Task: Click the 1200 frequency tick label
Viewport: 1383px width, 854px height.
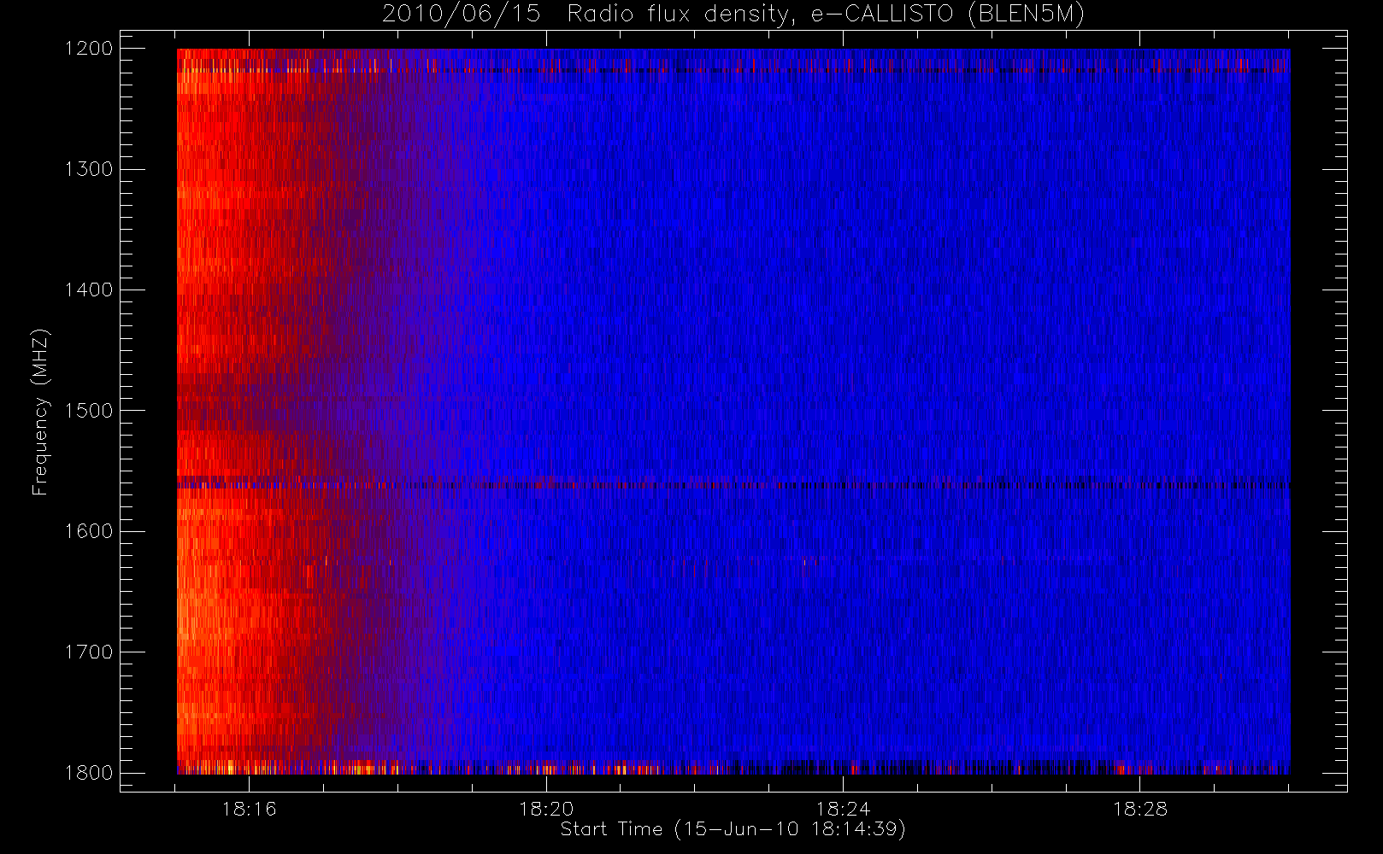Action: click(x=89, y=49)
